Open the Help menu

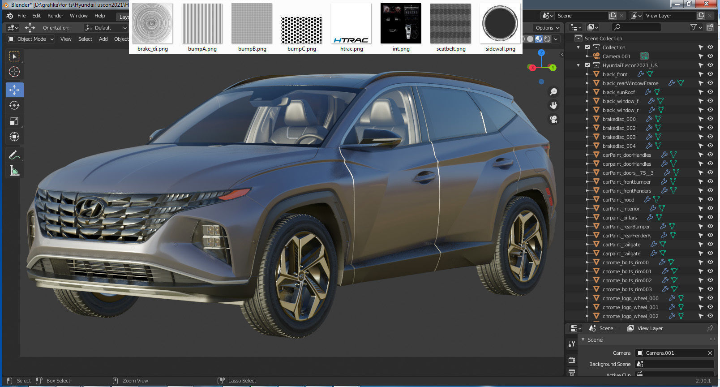click(x=100, y=16)
